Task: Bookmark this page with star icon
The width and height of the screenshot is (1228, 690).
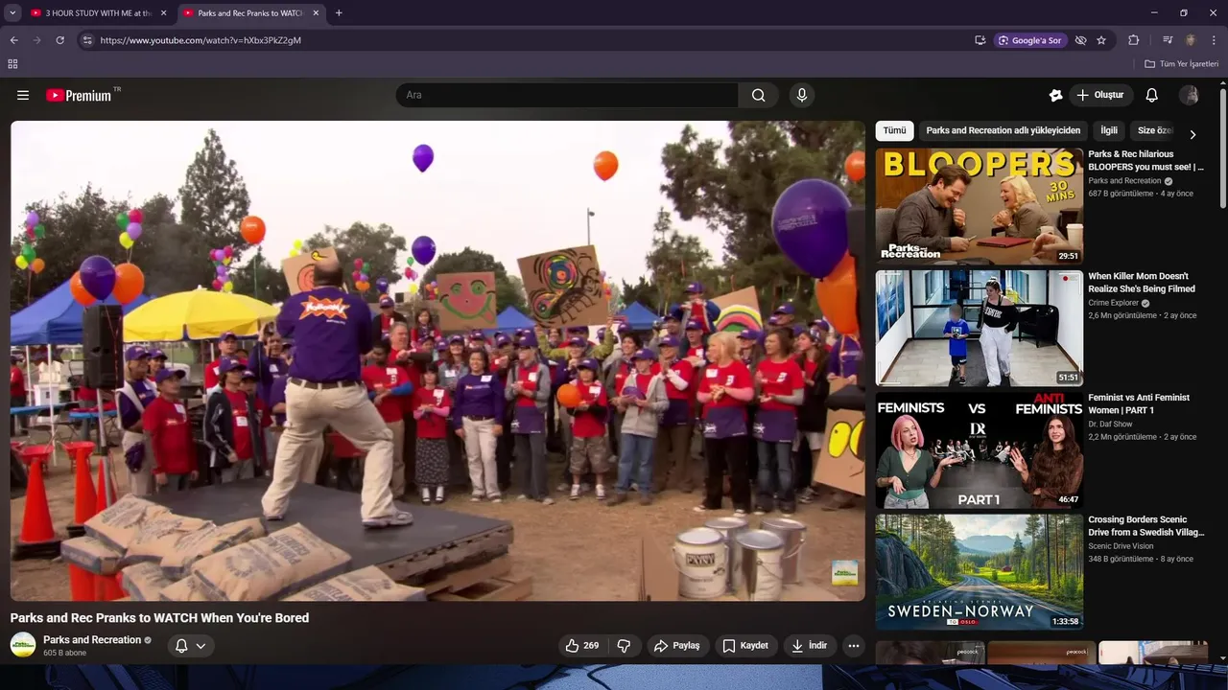Action: [1101, 40]
